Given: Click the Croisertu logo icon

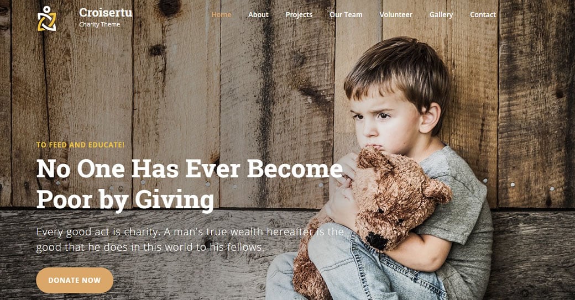Looking at the screenshot, I should [46, 18].
